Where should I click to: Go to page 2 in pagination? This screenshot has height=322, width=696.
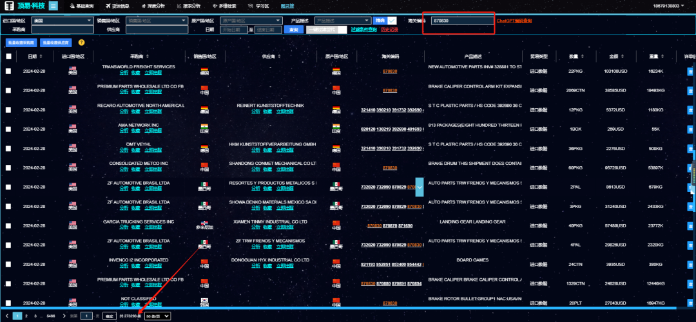pyautogui.click(x=26, y=316)
